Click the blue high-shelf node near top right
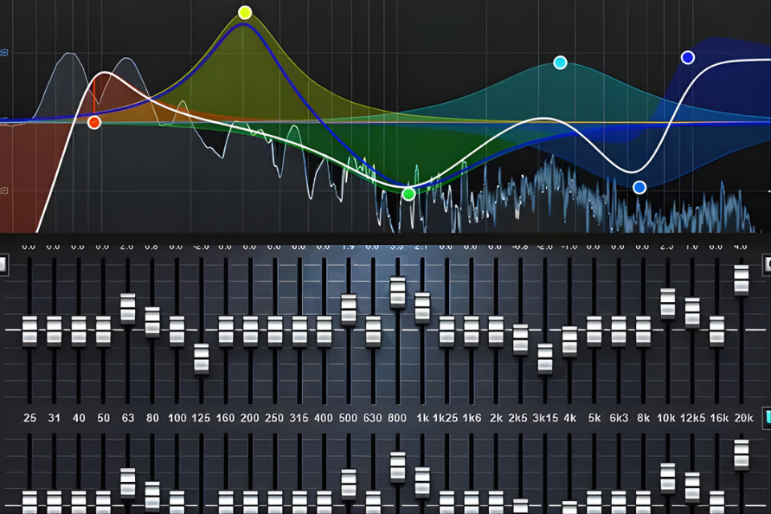771x514 pixels. point(687,57)
